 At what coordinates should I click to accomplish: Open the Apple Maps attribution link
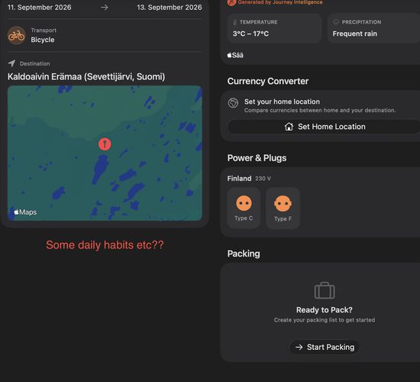(25, 212)
